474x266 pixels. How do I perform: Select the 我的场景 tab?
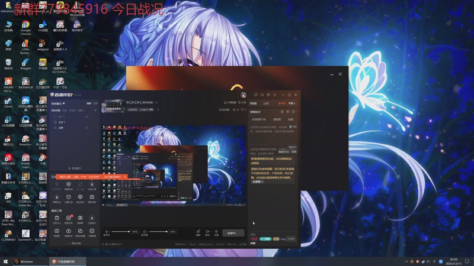56,111
